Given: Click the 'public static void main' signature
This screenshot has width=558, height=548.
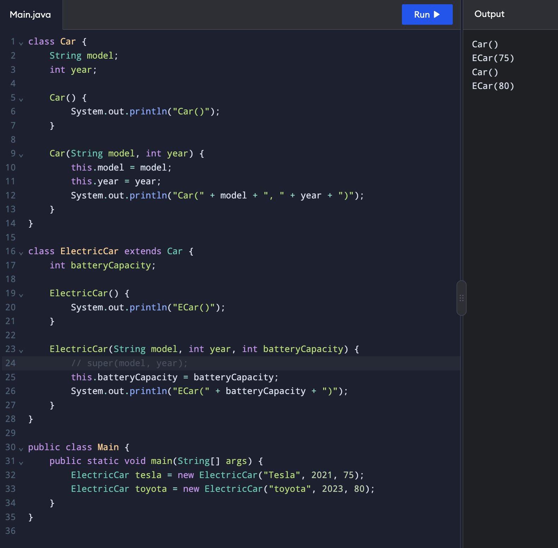Looking at the screenshot, I should tap(156, 461).
